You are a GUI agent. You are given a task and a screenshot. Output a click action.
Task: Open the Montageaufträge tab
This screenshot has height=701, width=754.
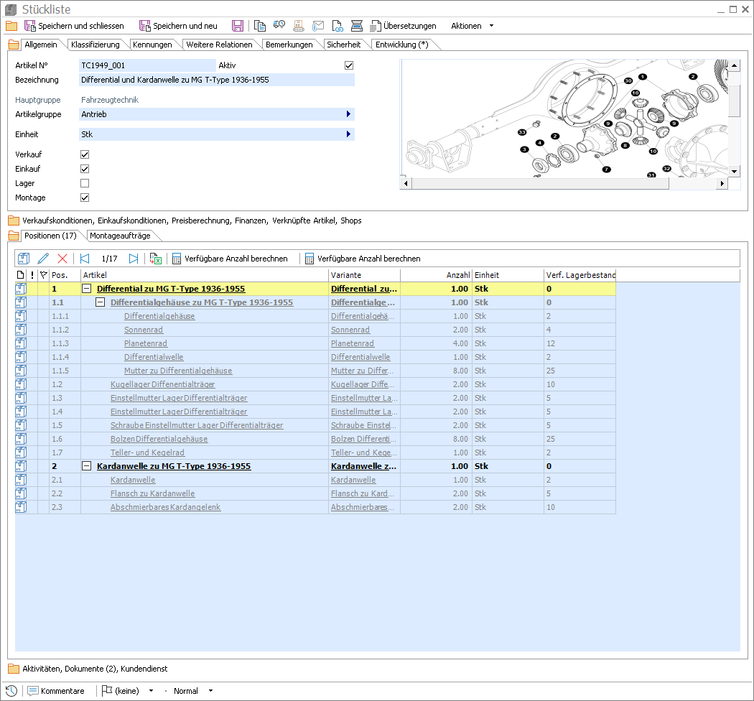tap(119, 236)
